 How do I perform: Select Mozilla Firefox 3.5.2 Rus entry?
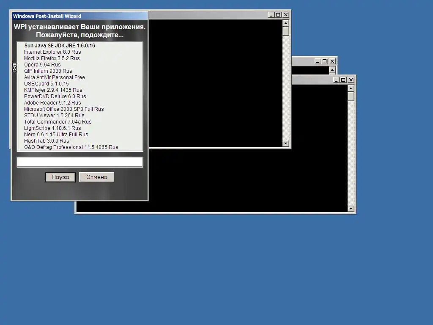tap(52, 58)
